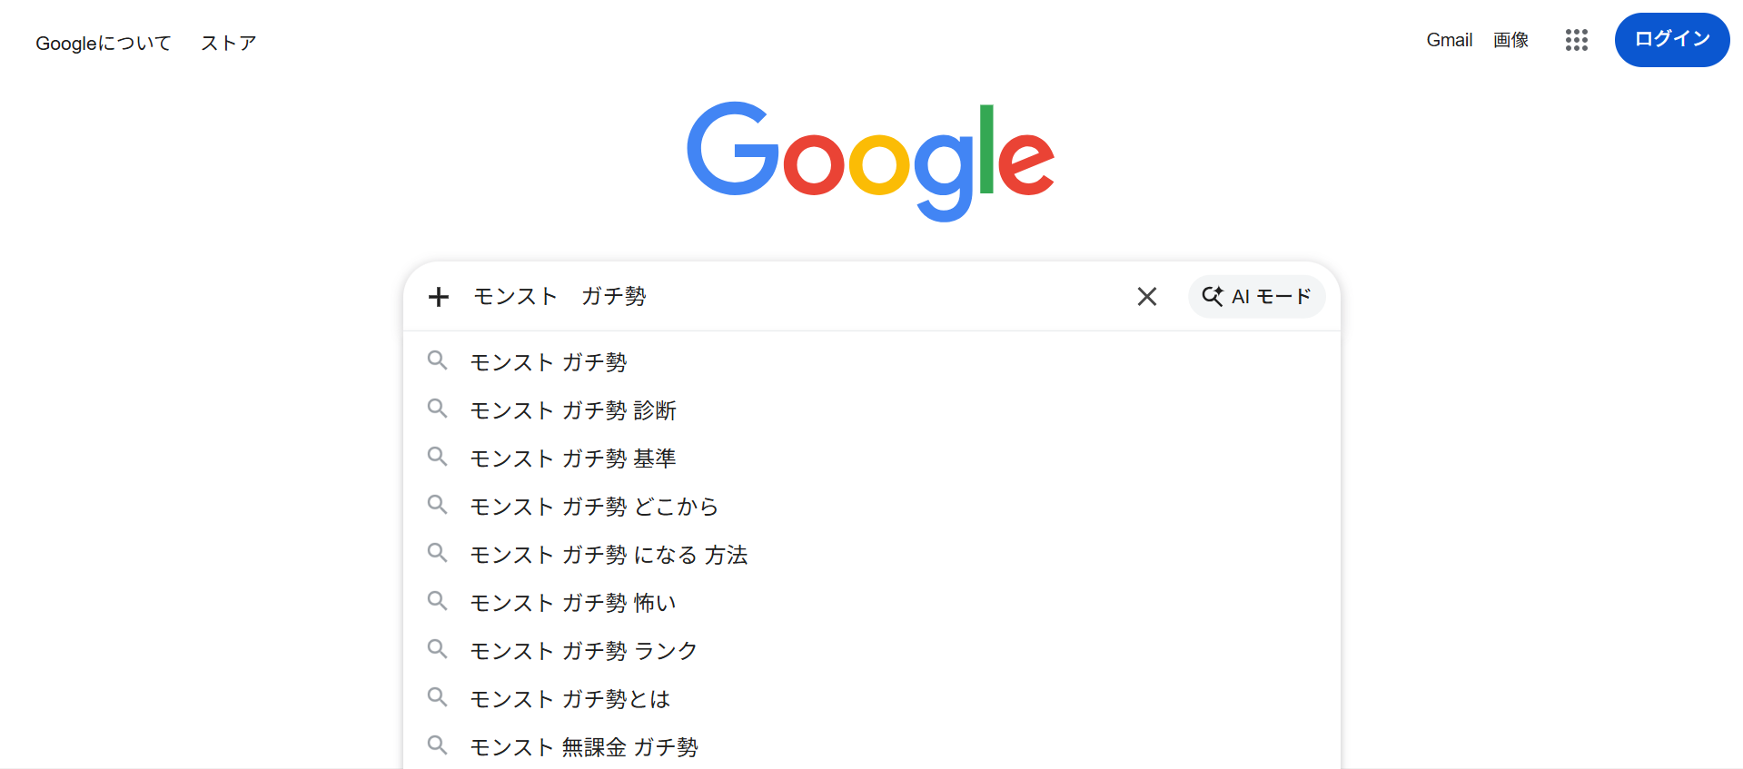1743x769 pixels.
Task: Click the magnifier icon beside モンスト ガチ勢 ランク
Action: pyautogui.click(x=437, y=649)
